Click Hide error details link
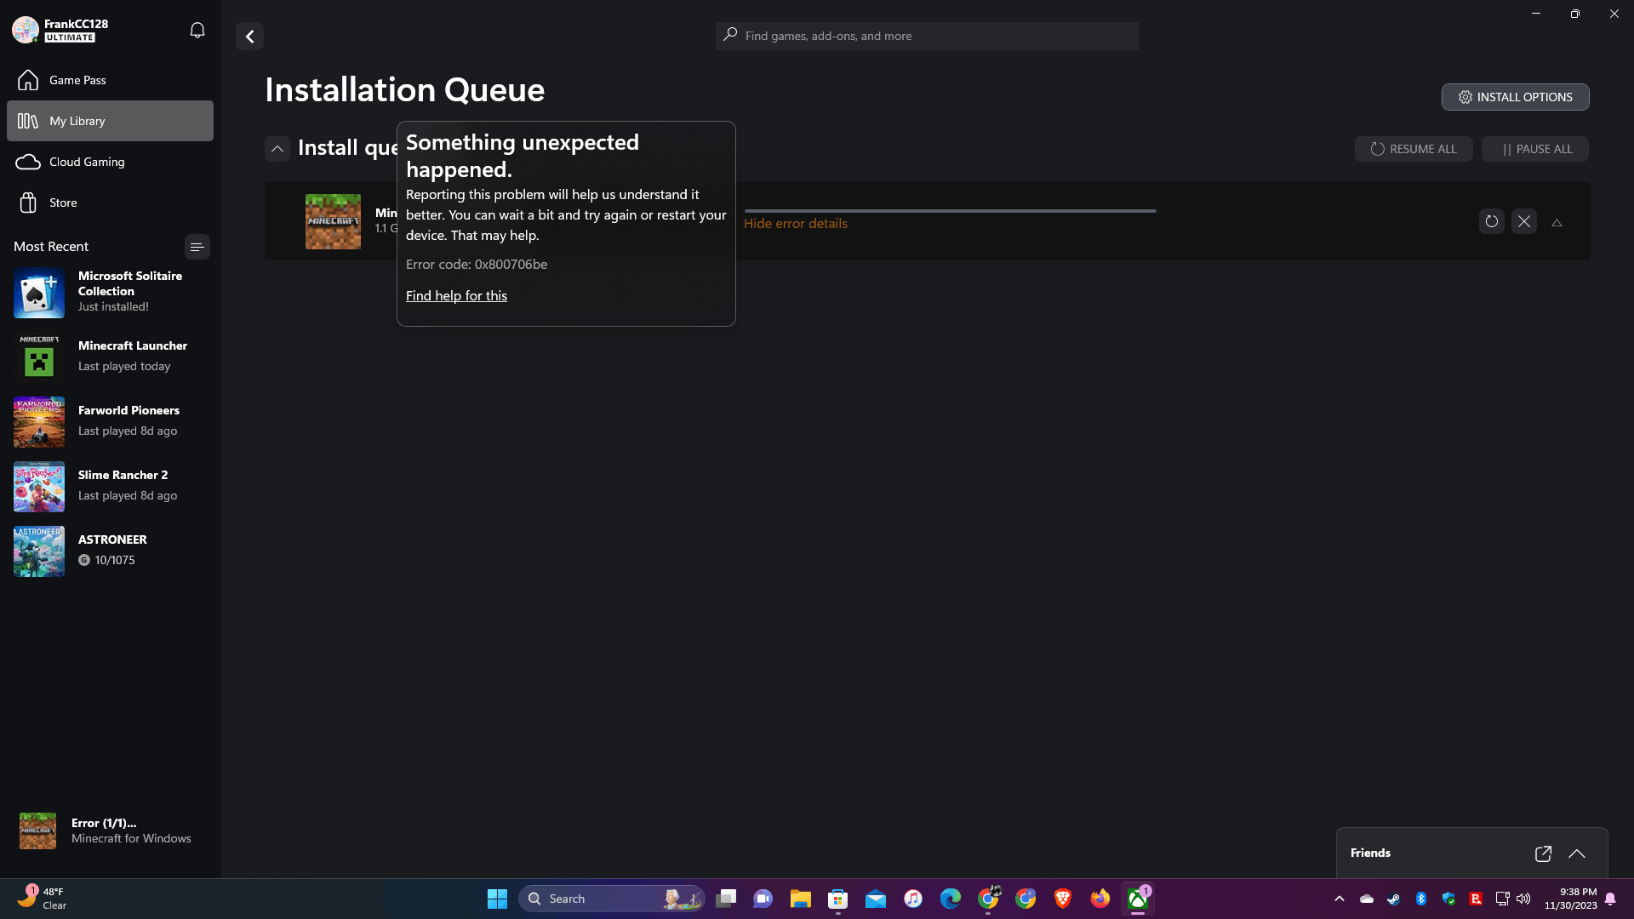Viewport: 1634px width, 919px height. pyautogui.click(x=795, y=223)
